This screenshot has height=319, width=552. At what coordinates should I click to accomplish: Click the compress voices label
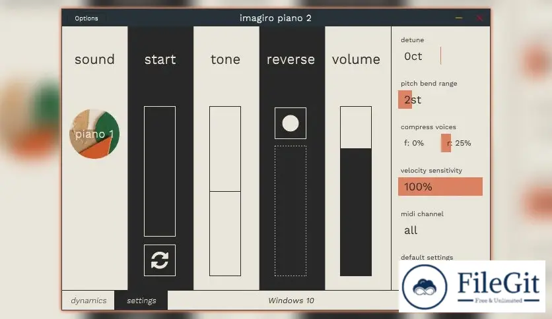[428, 127]
